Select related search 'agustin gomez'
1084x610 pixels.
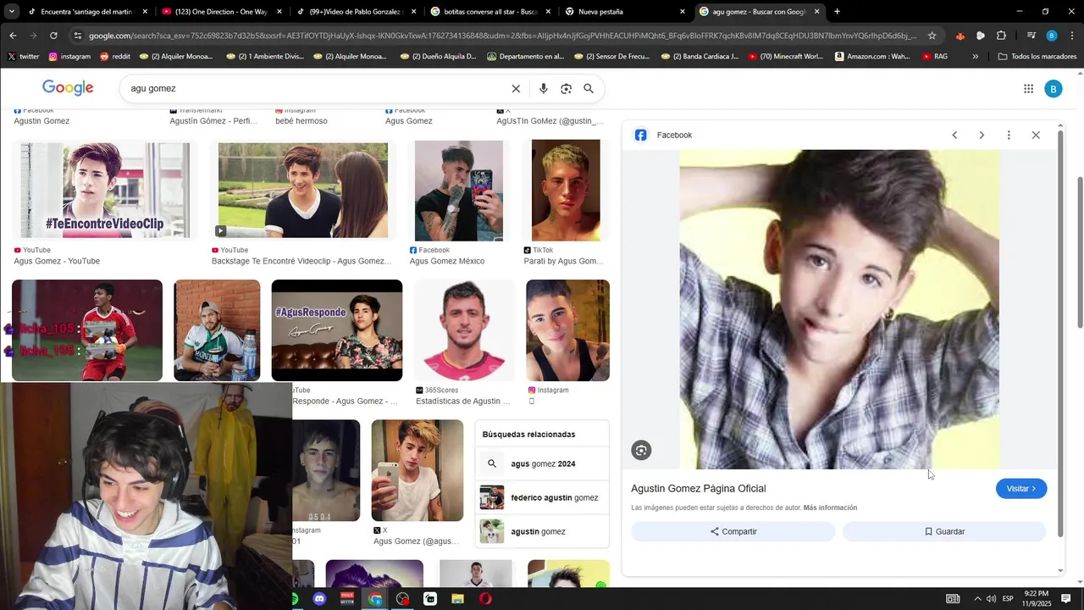(x=542, y=531)
